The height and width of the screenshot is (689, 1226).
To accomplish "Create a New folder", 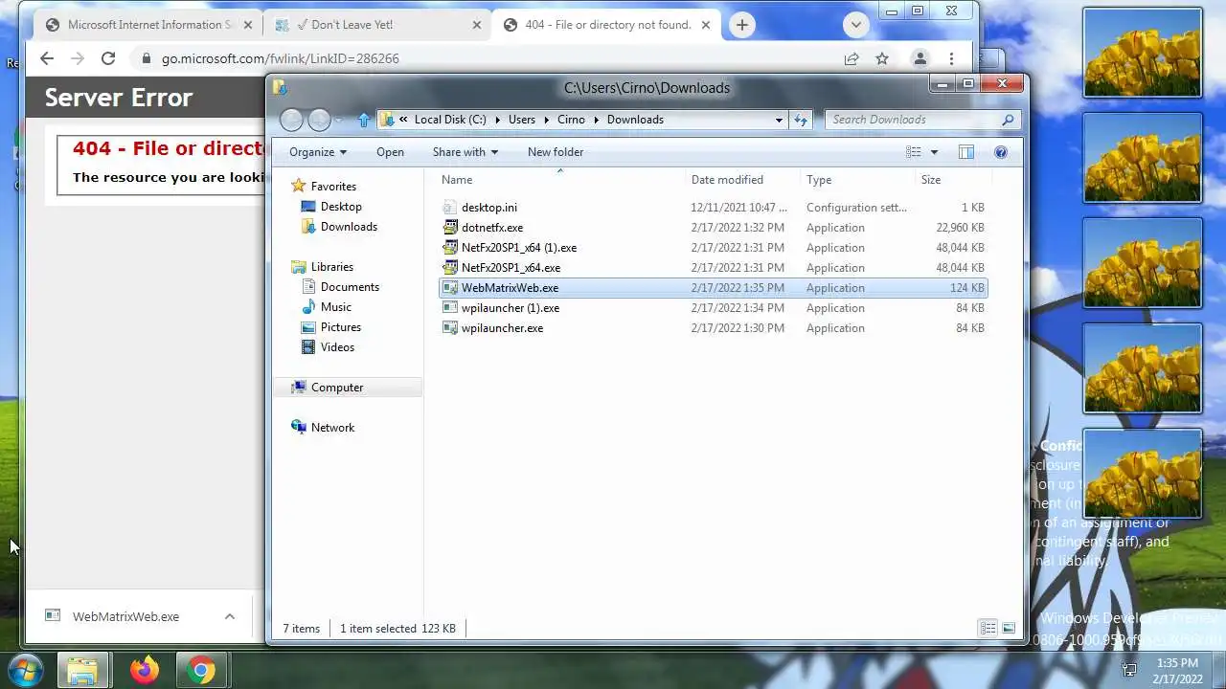I will (x=556, y=152).
